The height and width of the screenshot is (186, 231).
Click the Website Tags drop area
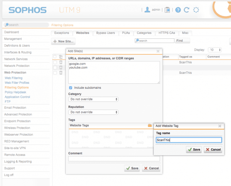pos(111,138)
